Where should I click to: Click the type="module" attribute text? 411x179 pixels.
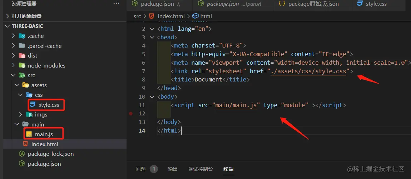286,105
